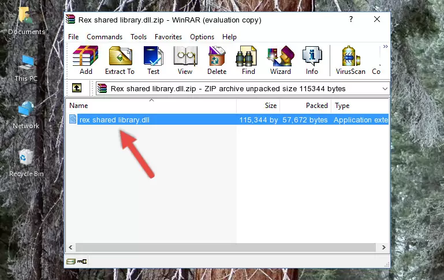The width and height of the screenshot is (444, 280).
Task: Open the Commands menu
Action: click(105, 37)
